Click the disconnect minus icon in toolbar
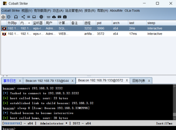176x130 pixels. (x=9, y=17)
